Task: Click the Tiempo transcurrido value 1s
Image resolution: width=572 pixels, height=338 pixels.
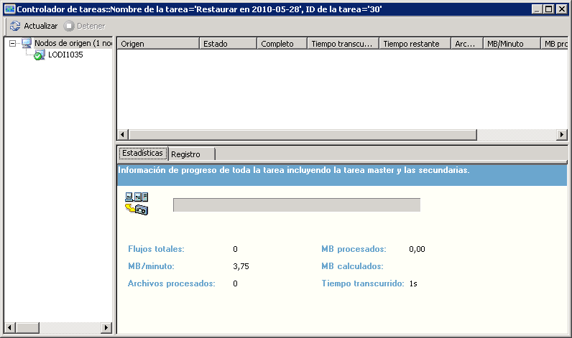Action: (413, 283)
